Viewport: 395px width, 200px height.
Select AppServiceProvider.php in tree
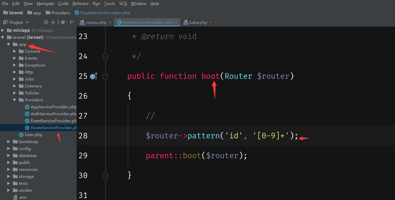pyautogui.click(x=50, y=107)
